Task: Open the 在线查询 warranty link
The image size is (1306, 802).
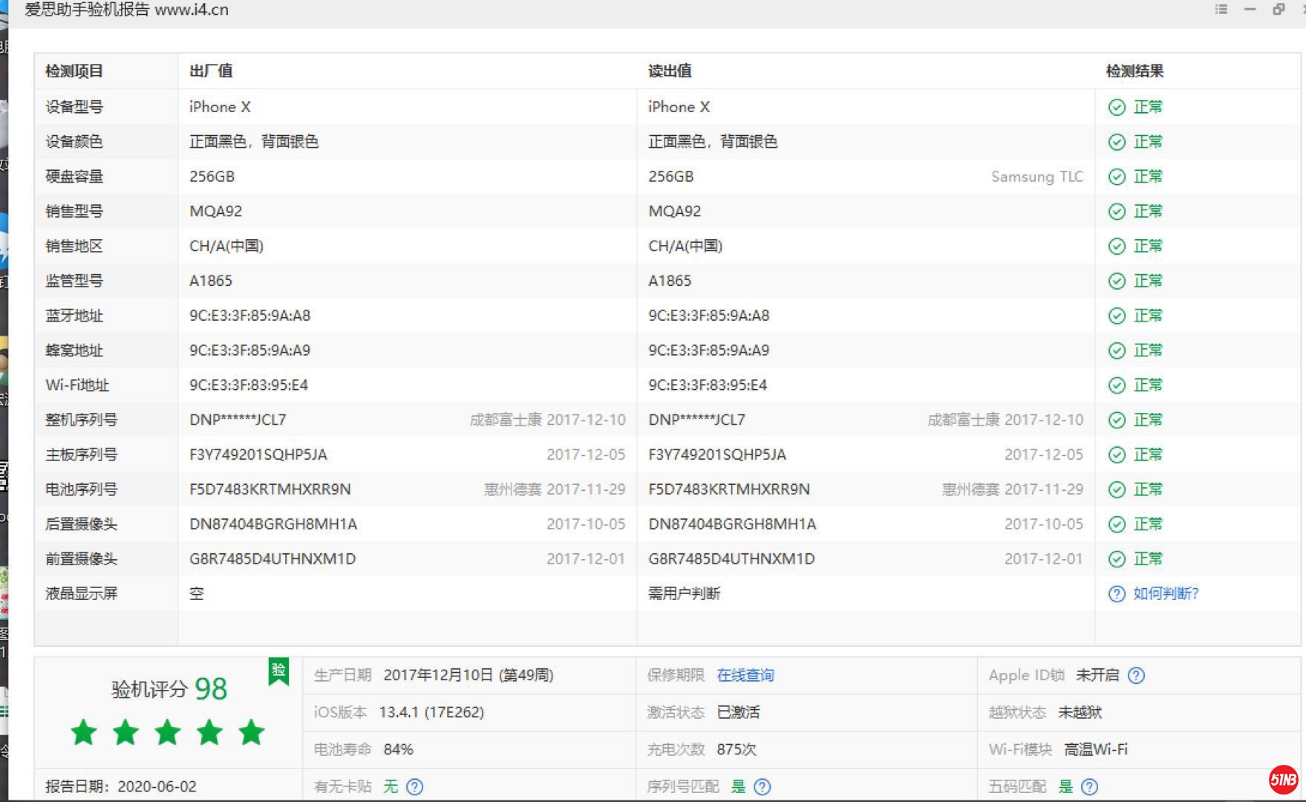Action: [745, 675]
